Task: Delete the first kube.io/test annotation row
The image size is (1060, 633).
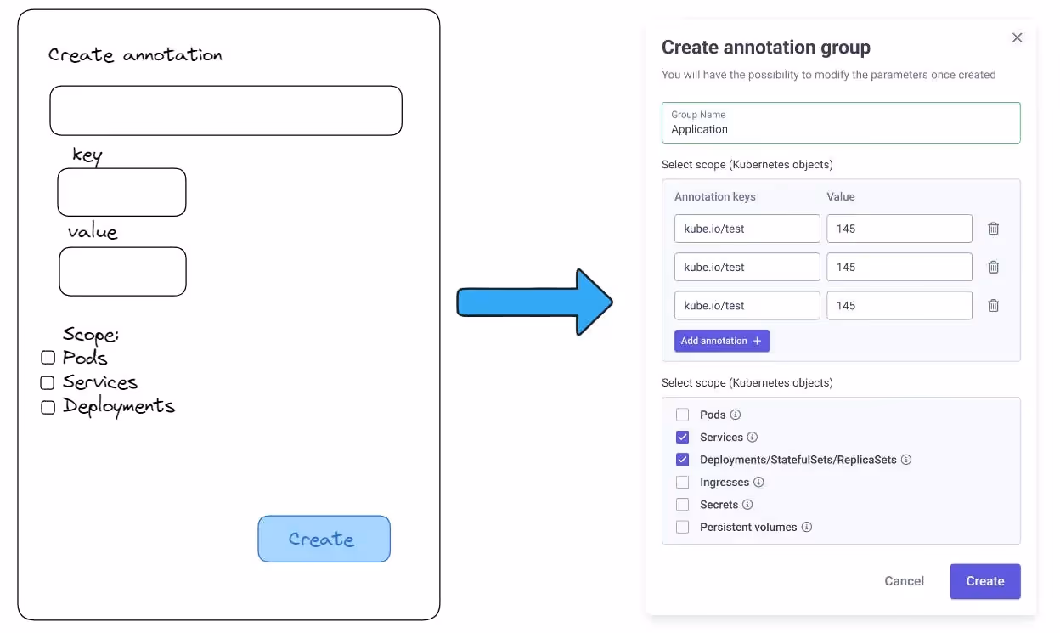Action: click(x=993, y=228)
